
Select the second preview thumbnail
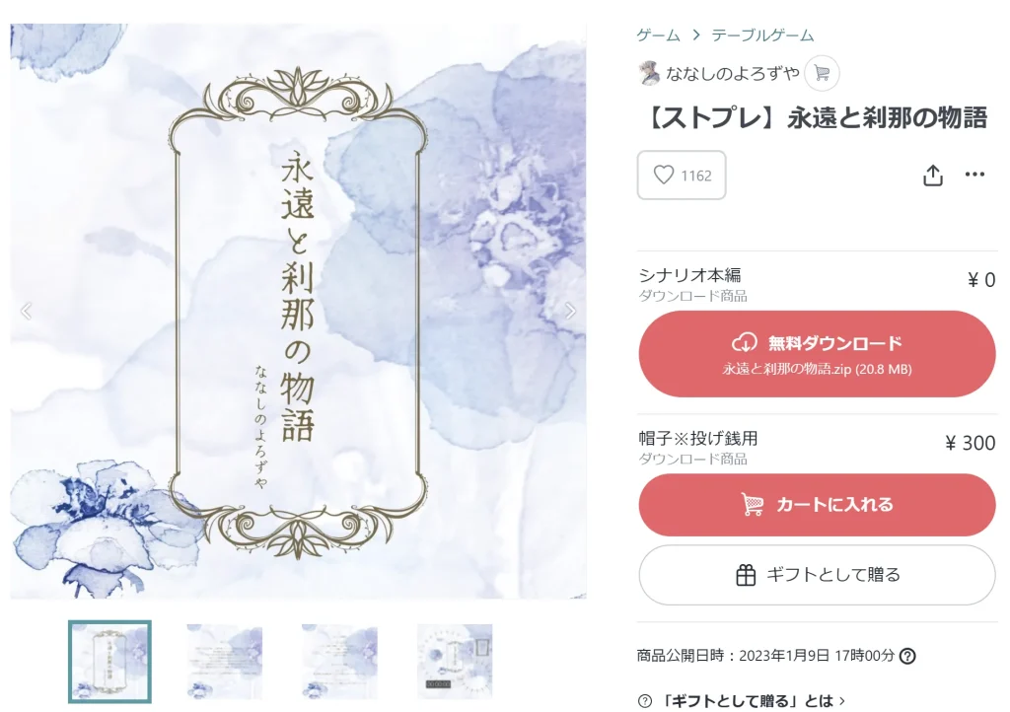pos(225,662)
